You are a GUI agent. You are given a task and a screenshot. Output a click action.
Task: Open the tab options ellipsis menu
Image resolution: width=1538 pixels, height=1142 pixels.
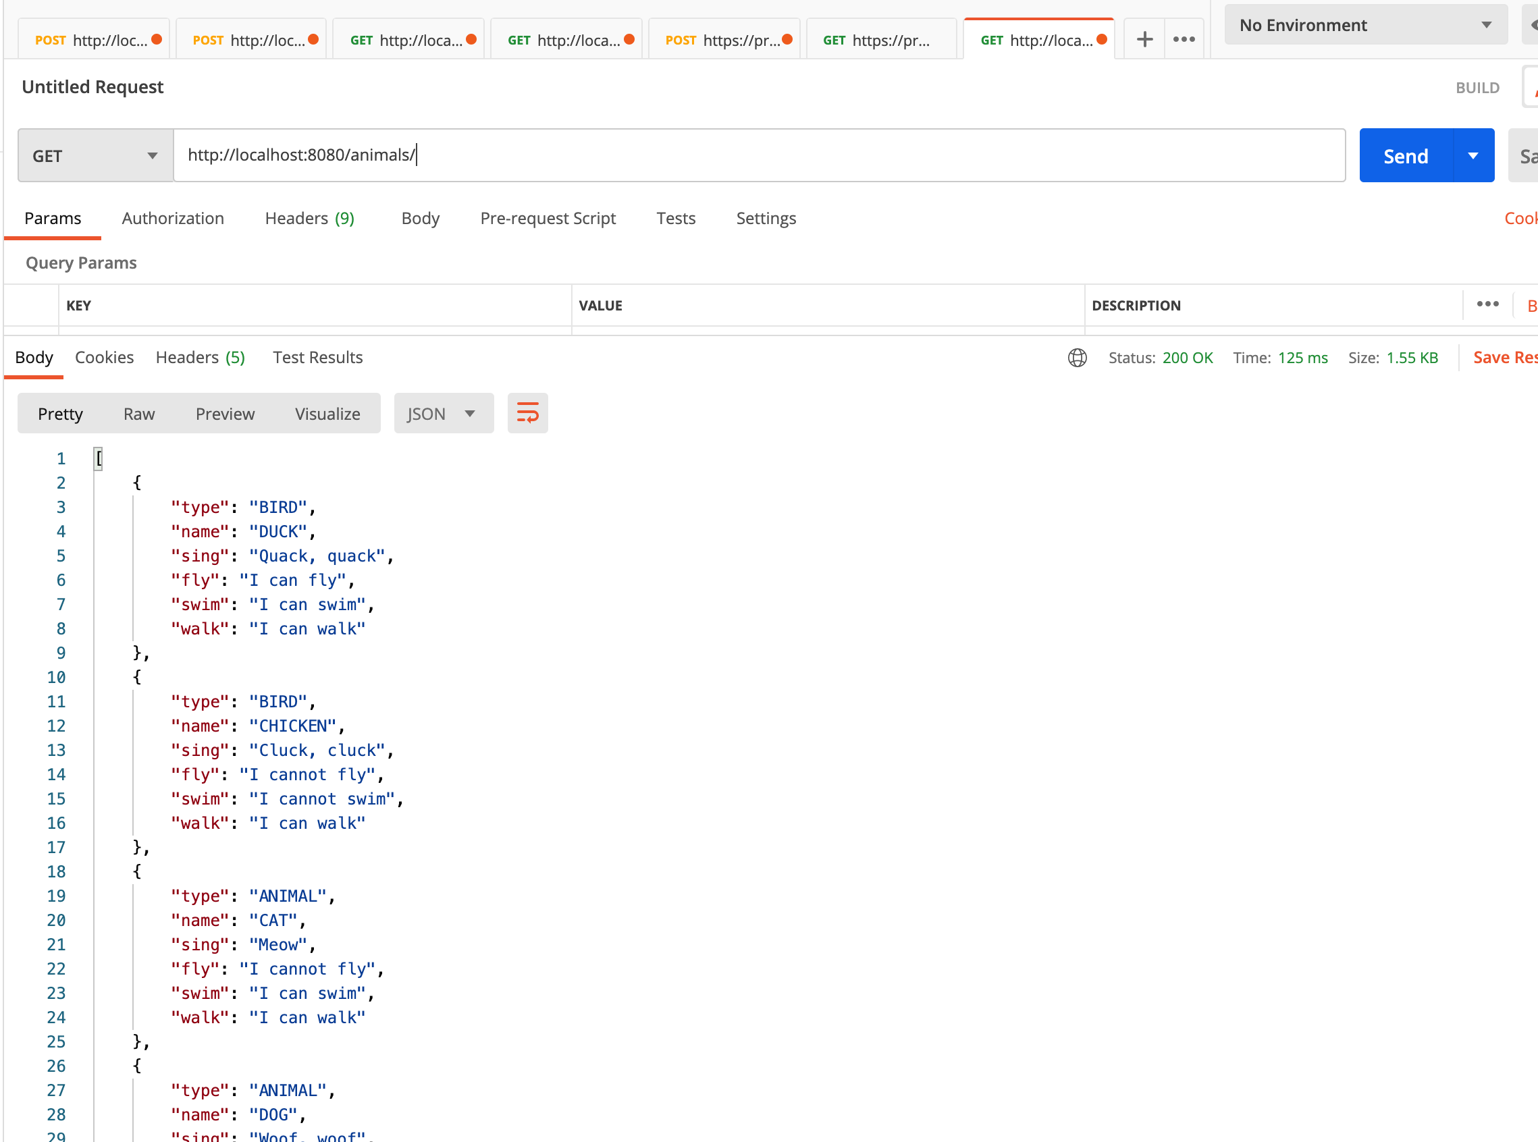click(1184, 39)
